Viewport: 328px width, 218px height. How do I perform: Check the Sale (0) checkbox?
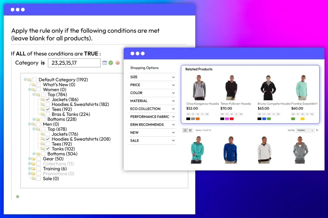coord(39,179)
